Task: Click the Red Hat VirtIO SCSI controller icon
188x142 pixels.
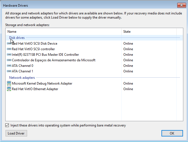Action: tap(9, 49)
